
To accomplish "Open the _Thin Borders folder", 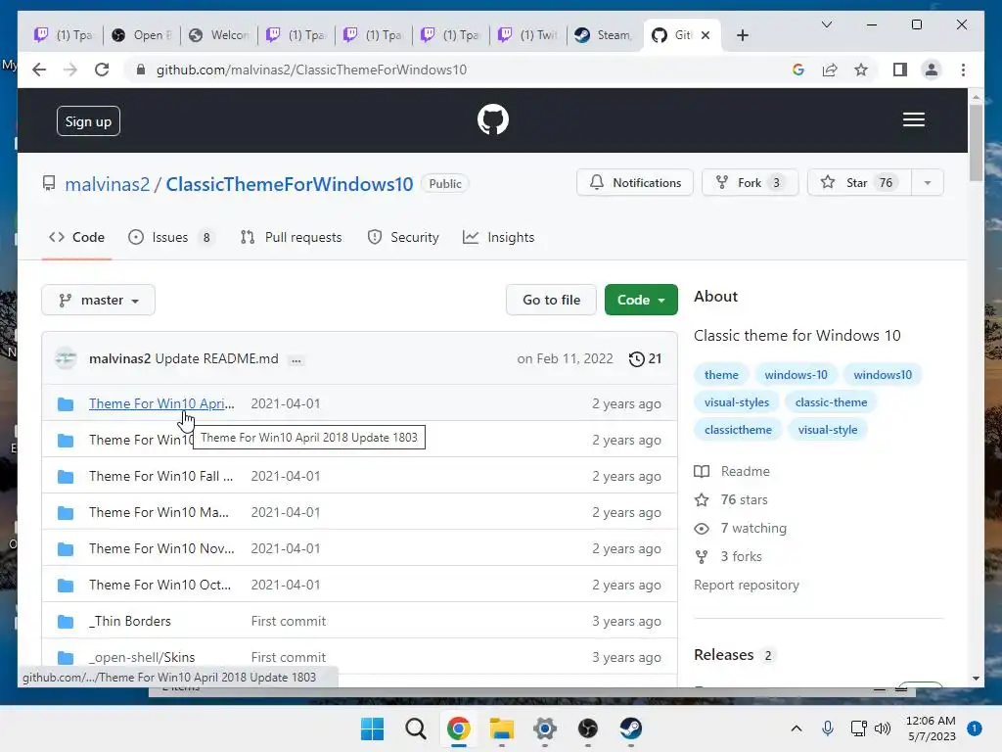I will 130,621.
